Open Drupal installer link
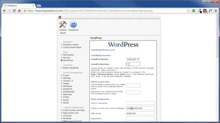 click(66, 75)
